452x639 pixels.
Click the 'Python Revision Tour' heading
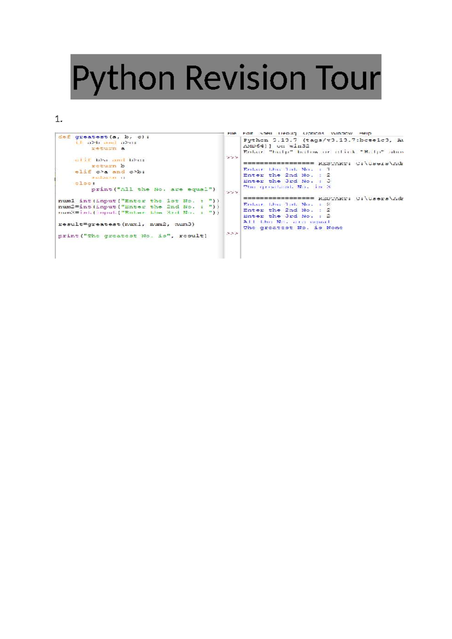(226, 78)
